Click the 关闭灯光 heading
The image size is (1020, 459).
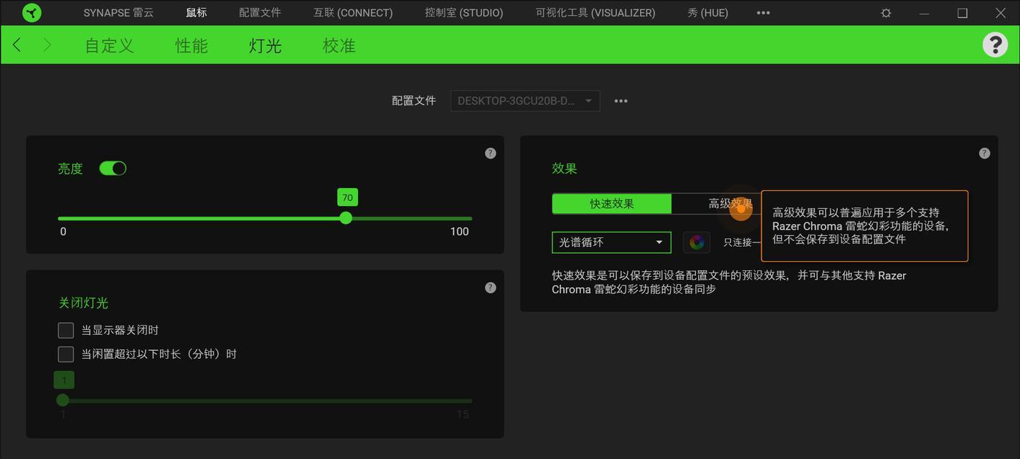pos(83,303)
